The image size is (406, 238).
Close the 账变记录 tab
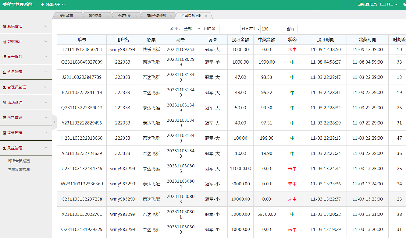pos(107,16)
